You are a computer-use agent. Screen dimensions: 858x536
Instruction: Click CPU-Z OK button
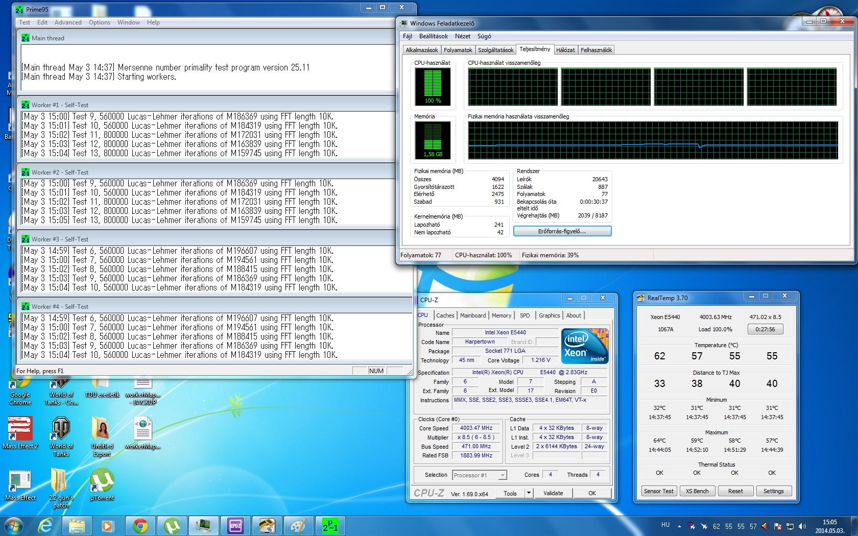[592, 493]
